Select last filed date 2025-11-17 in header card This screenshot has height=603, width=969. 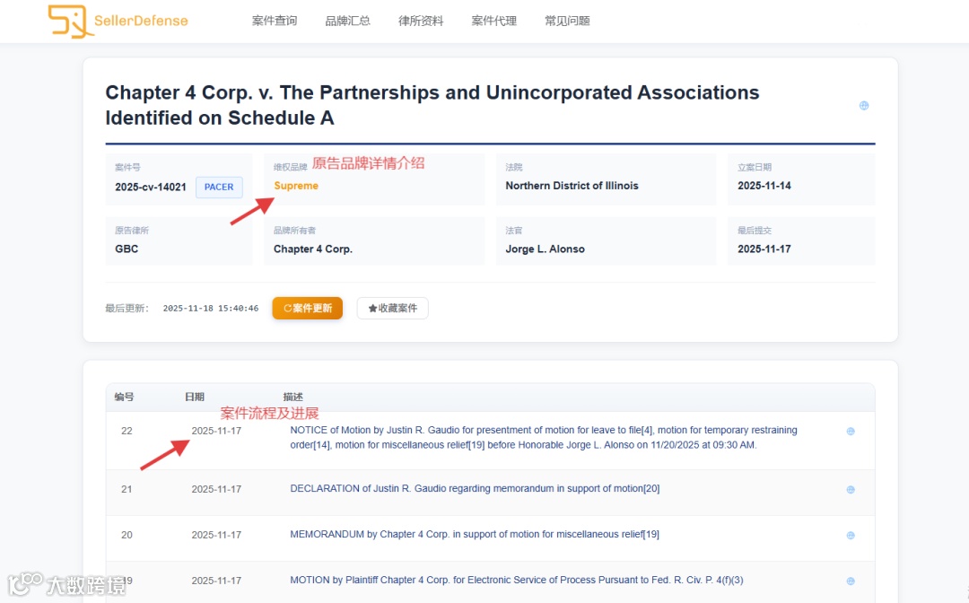[764, 249]
